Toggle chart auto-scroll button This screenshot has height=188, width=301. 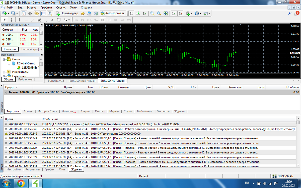(x=173, y=13)
